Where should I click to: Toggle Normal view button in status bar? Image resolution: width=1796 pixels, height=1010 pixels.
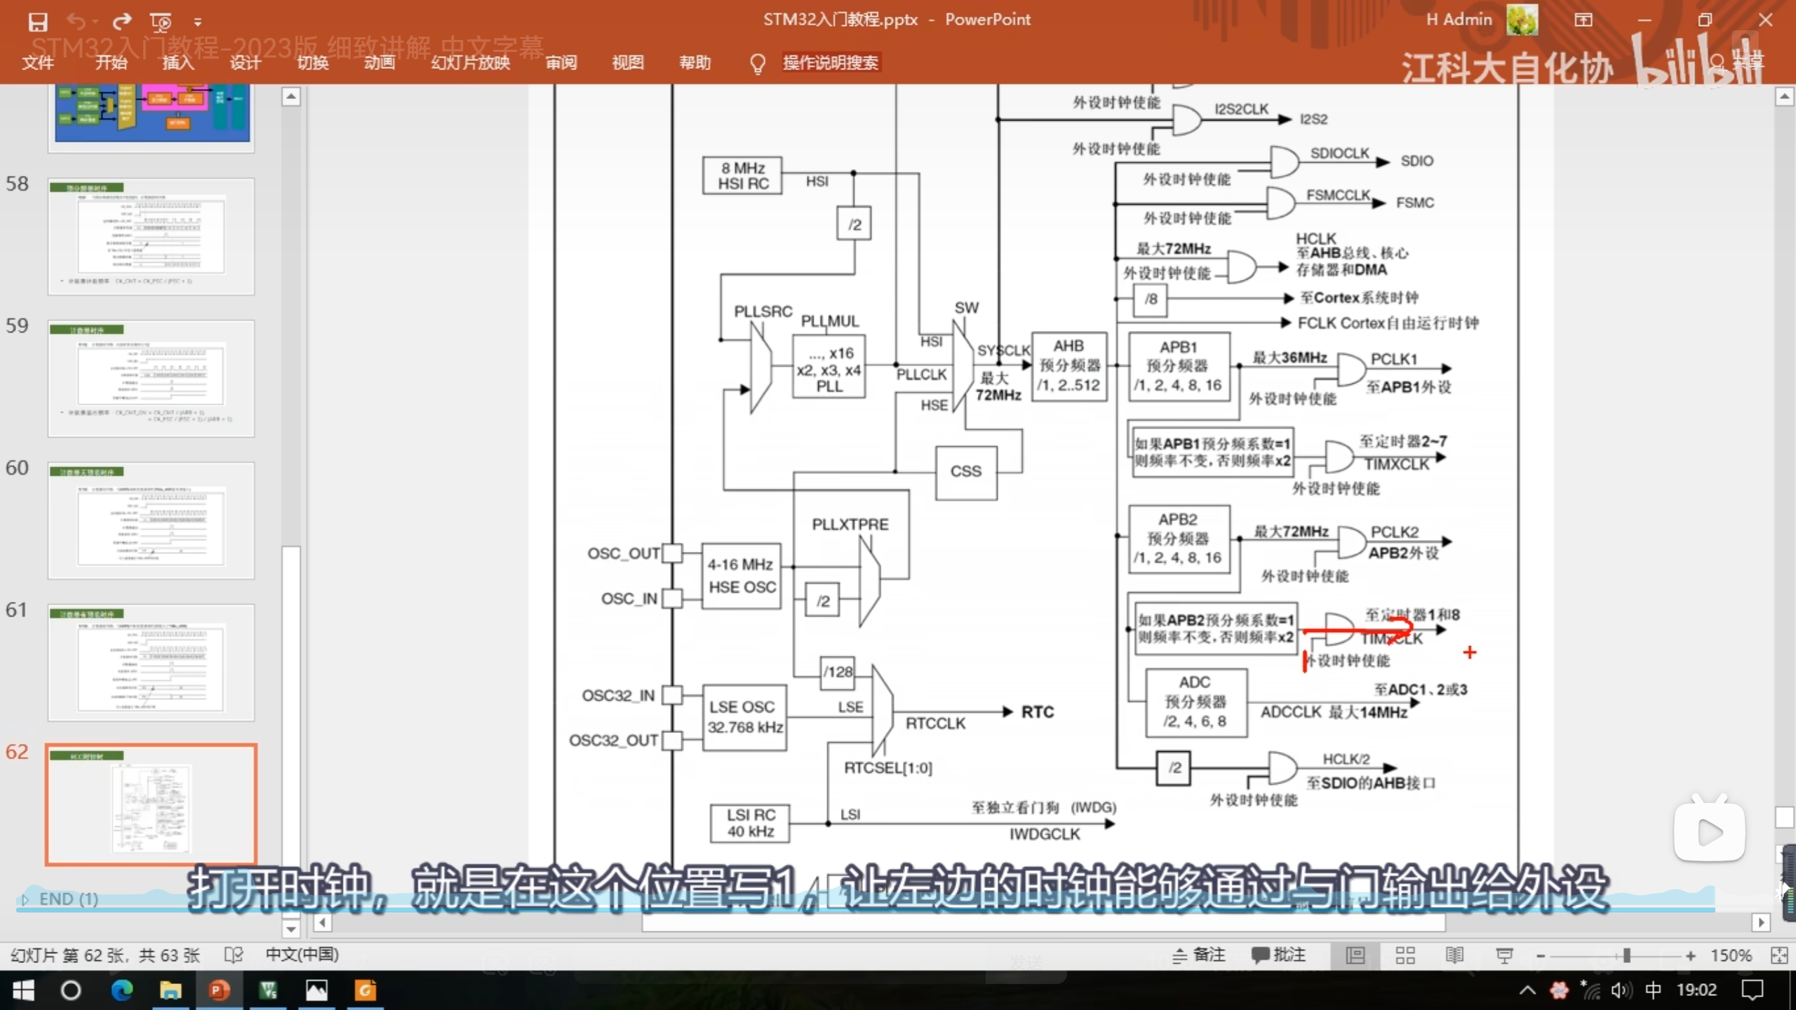(1355, 955)
